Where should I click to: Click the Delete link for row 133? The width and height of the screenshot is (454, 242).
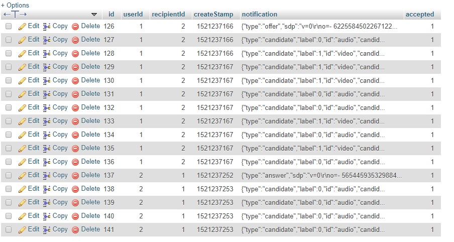pos(90,120)
